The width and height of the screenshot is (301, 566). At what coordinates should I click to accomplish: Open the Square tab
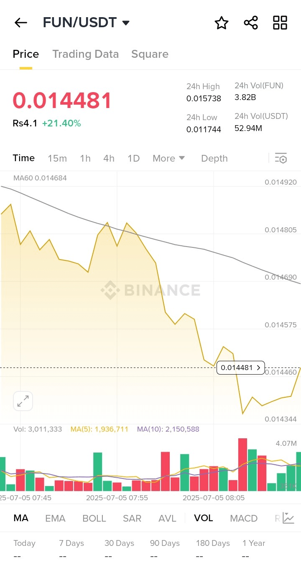coord(150,54)
